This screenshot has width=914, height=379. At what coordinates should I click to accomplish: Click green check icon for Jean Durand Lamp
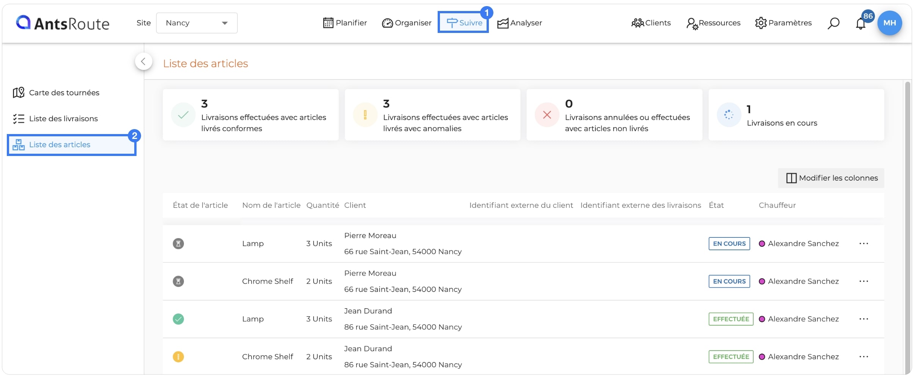click(x=178, y=319)
